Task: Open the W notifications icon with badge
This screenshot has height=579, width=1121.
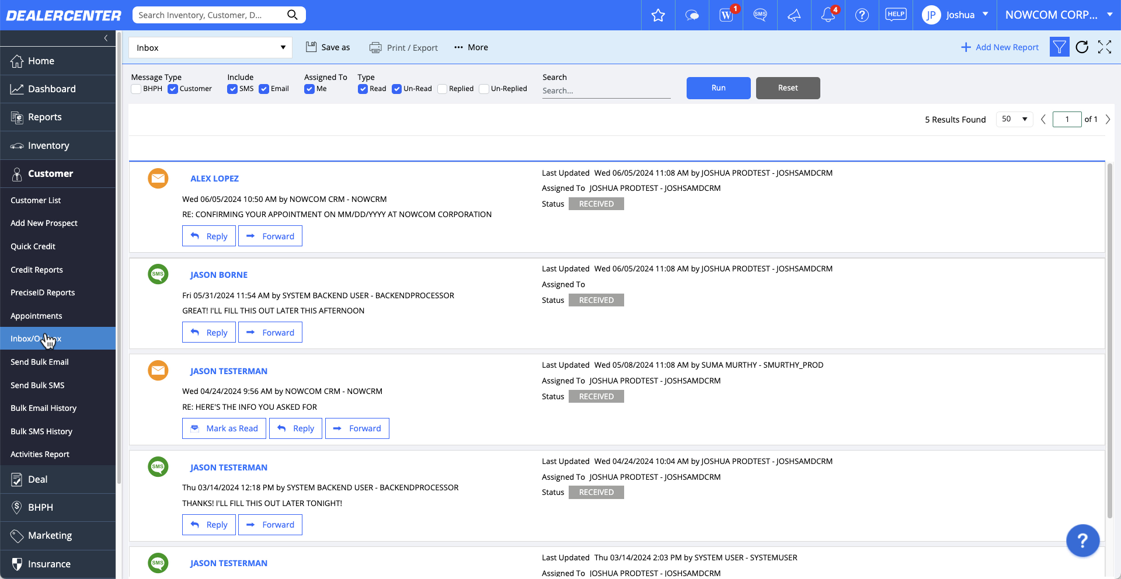Action: [x=726, y=15]
